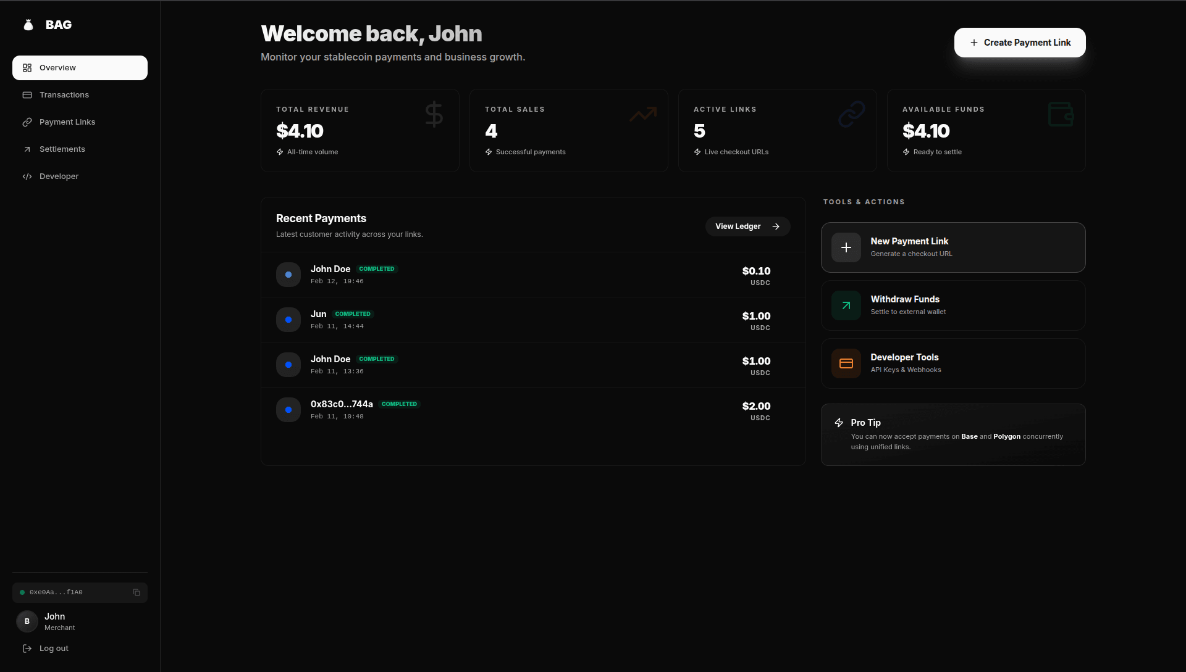
Task: Select the Payment Links chain icon
Action: pyautogui.click(x=27, y=122)
